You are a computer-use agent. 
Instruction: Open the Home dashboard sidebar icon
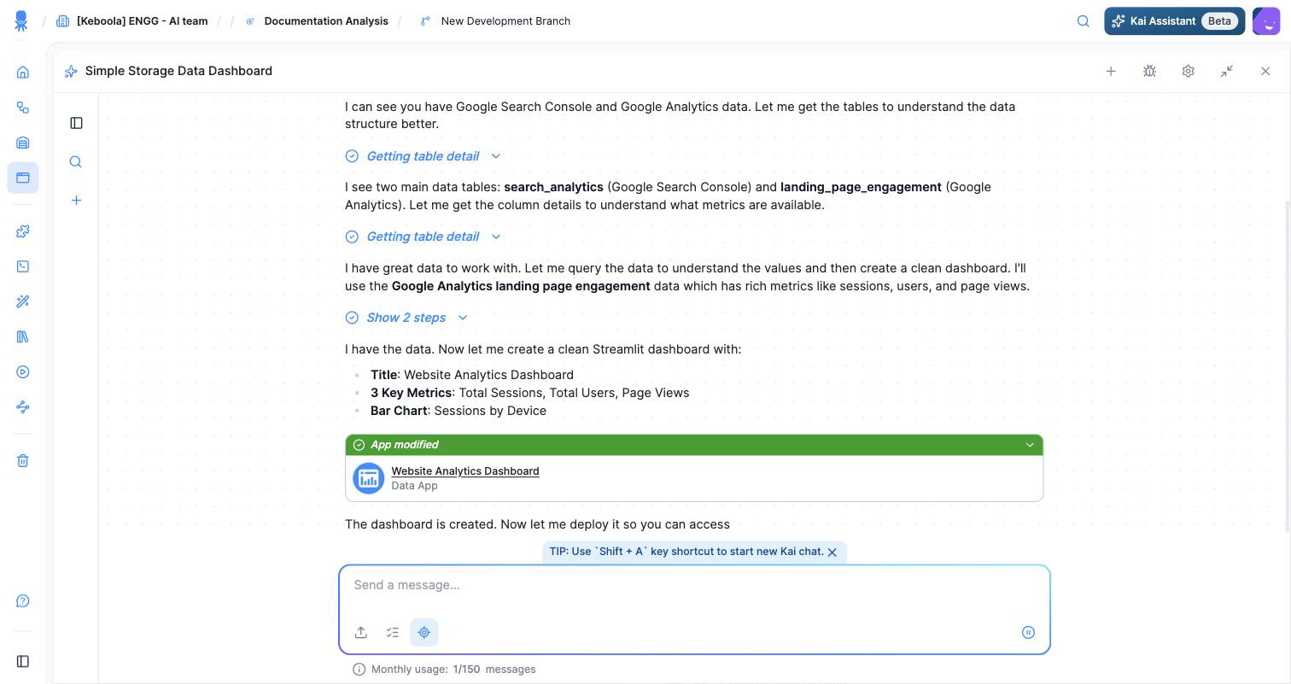pyautogui.click(x=23, y=73)
